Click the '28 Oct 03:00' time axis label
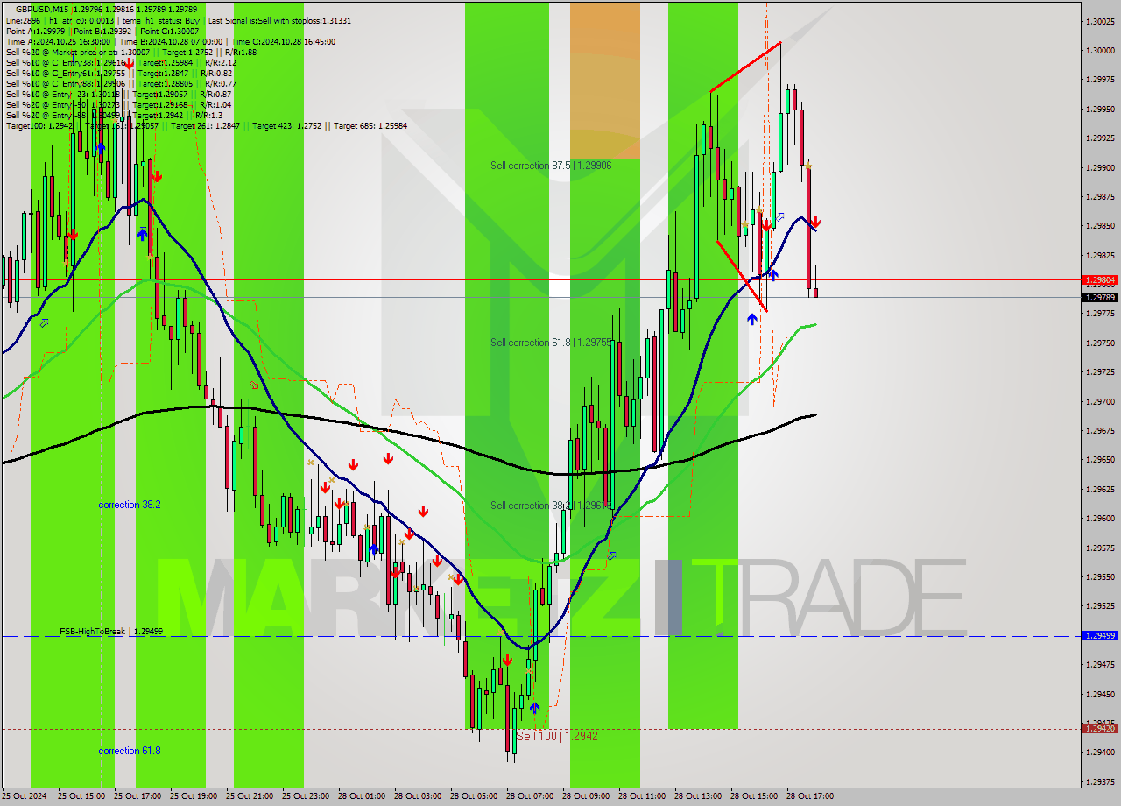The height and width of the screenshot is (806, 1121). pos(418,796)
